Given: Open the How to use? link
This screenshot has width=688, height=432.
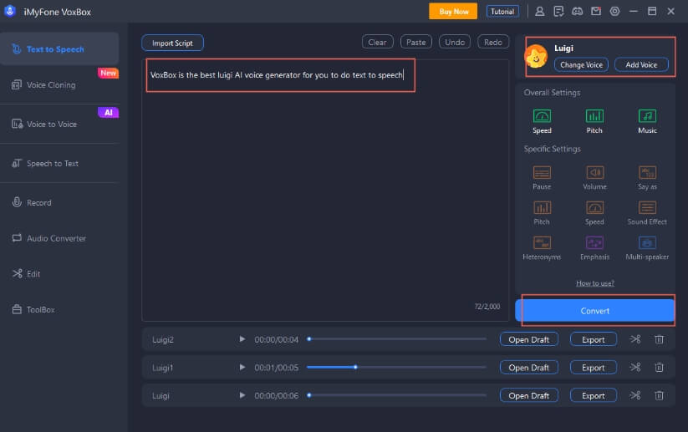Looking at the screenshot, I should (x=595, y=283).
